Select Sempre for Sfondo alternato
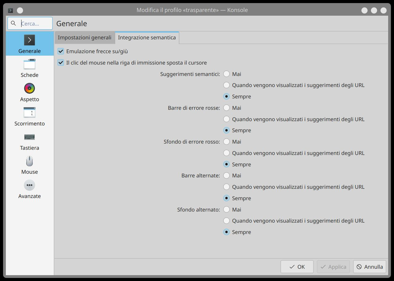 click(x=227, y=232)
